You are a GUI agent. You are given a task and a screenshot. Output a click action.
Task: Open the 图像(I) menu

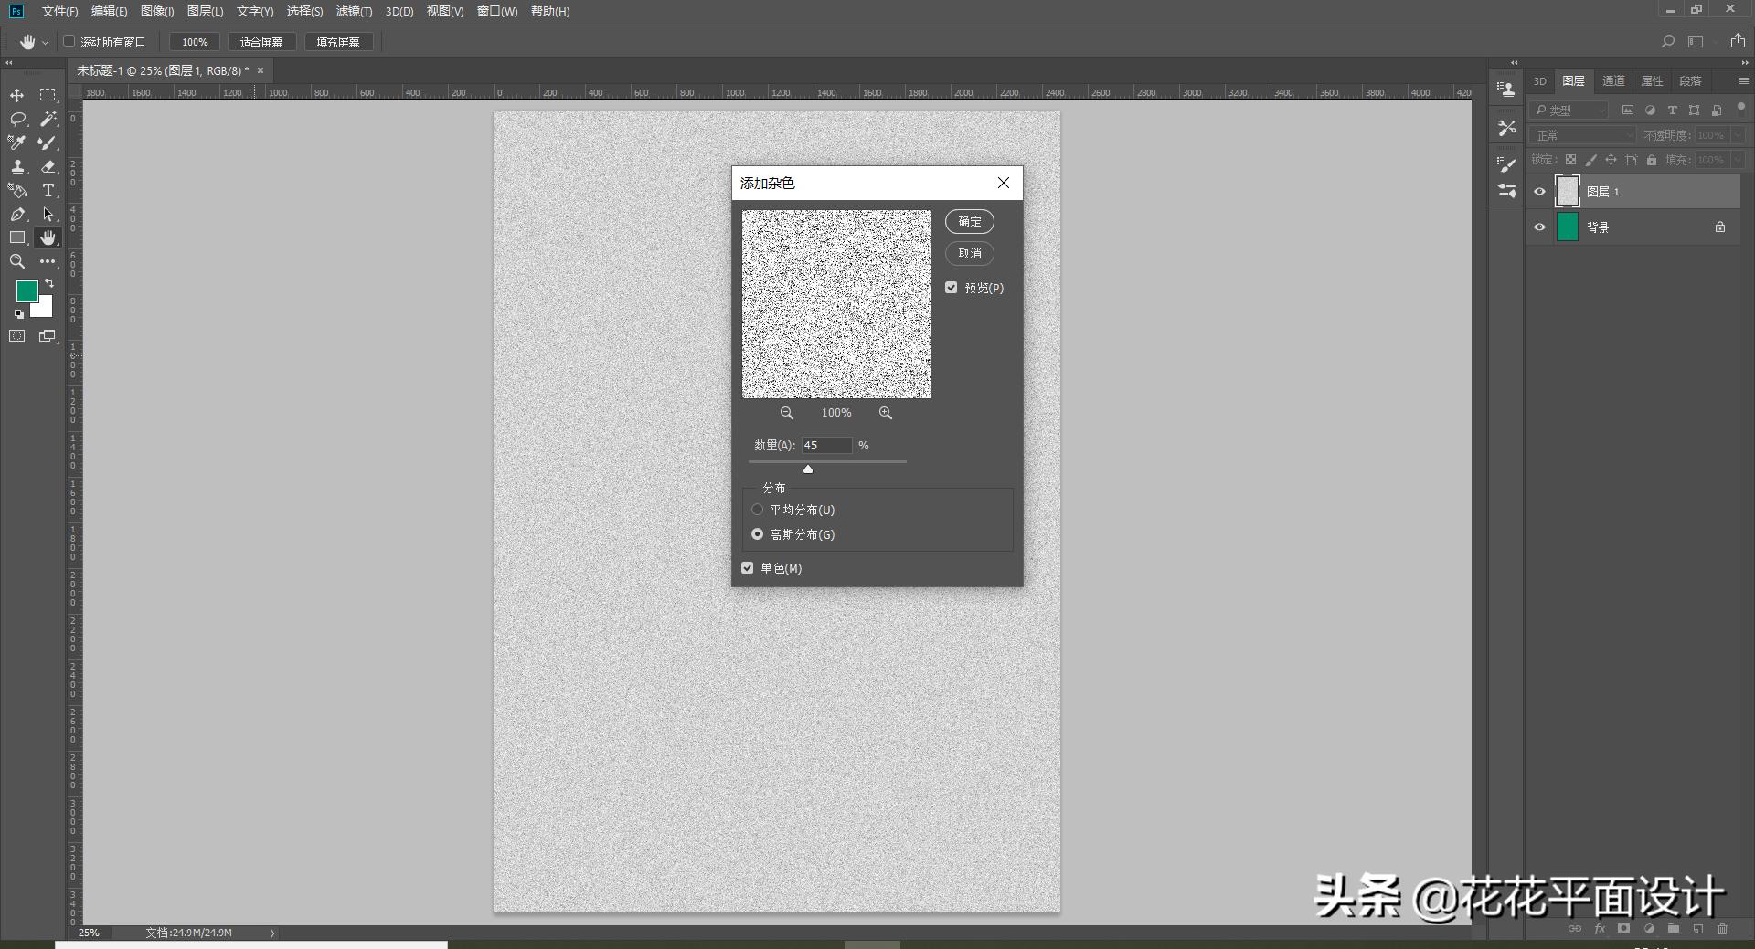157,12
